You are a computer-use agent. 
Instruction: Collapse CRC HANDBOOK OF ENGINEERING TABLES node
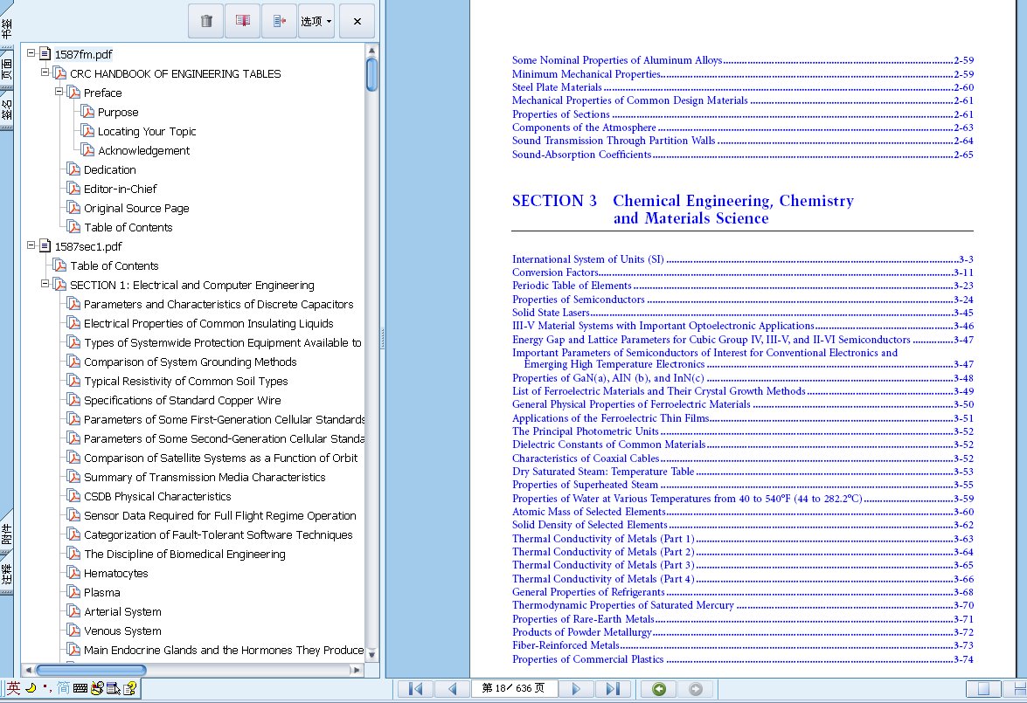point(45,72)
